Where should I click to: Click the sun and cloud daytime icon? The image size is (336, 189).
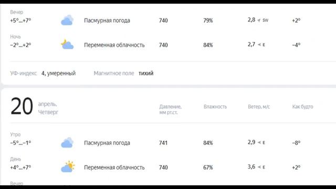click(x=68, y=166)
